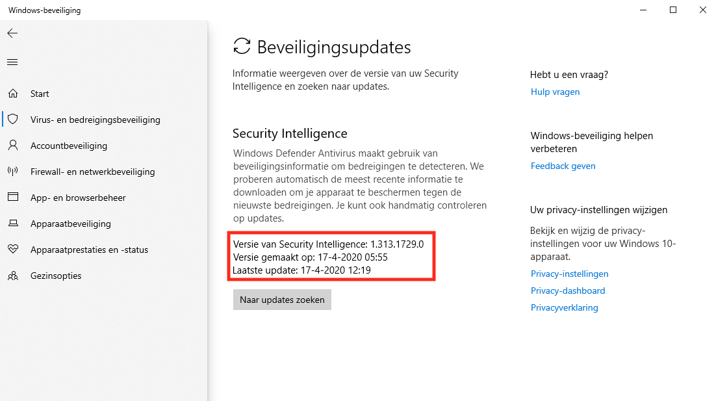716x401 pixels.
Task: Go to Apparaatprestaties en -status
Action: 89,250
